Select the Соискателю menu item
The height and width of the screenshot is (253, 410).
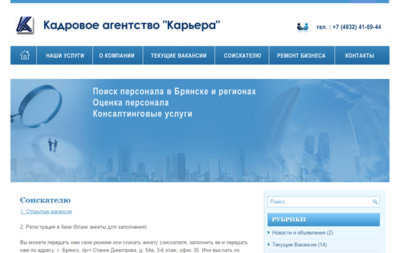pyautogui.click(x=242, y=55)
